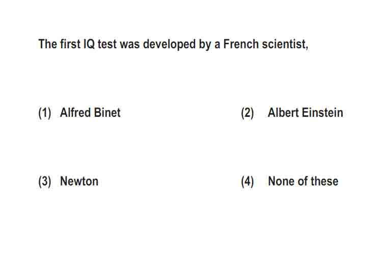Click the (3) option number marker

pyautogui.click(x=45, y=181)
